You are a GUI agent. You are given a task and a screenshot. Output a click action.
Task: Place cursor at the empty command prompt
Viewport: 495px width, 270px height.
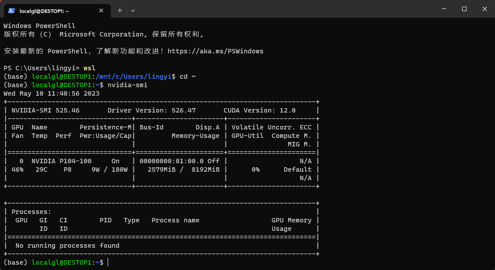point(109,262)
